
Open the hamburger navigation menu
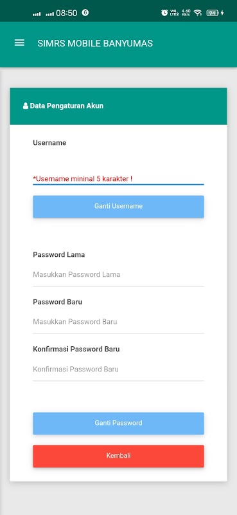click(19, 43)
